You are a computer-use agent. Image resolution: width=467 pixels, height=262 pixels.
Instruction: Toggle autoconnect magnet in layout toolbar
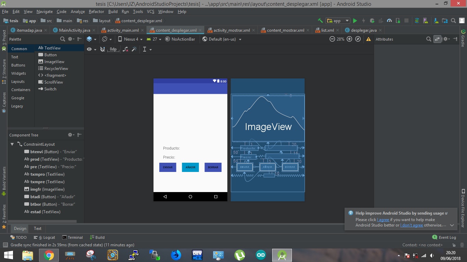(102, 49)
